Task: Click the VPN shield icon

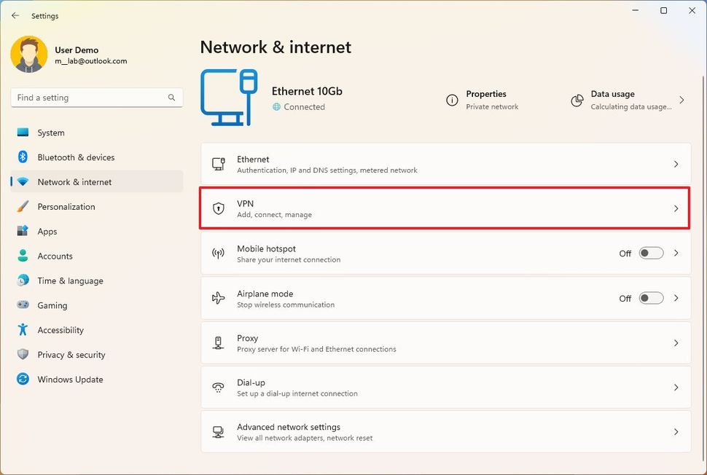Action: (218, 208)
